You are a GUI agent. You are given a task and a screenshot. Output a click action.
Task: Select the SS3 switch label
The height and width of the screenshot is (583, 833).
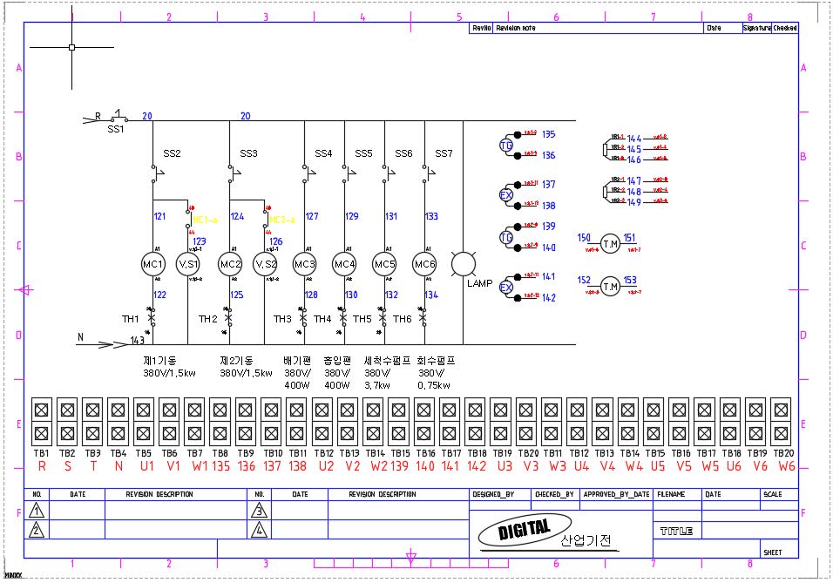248,153
